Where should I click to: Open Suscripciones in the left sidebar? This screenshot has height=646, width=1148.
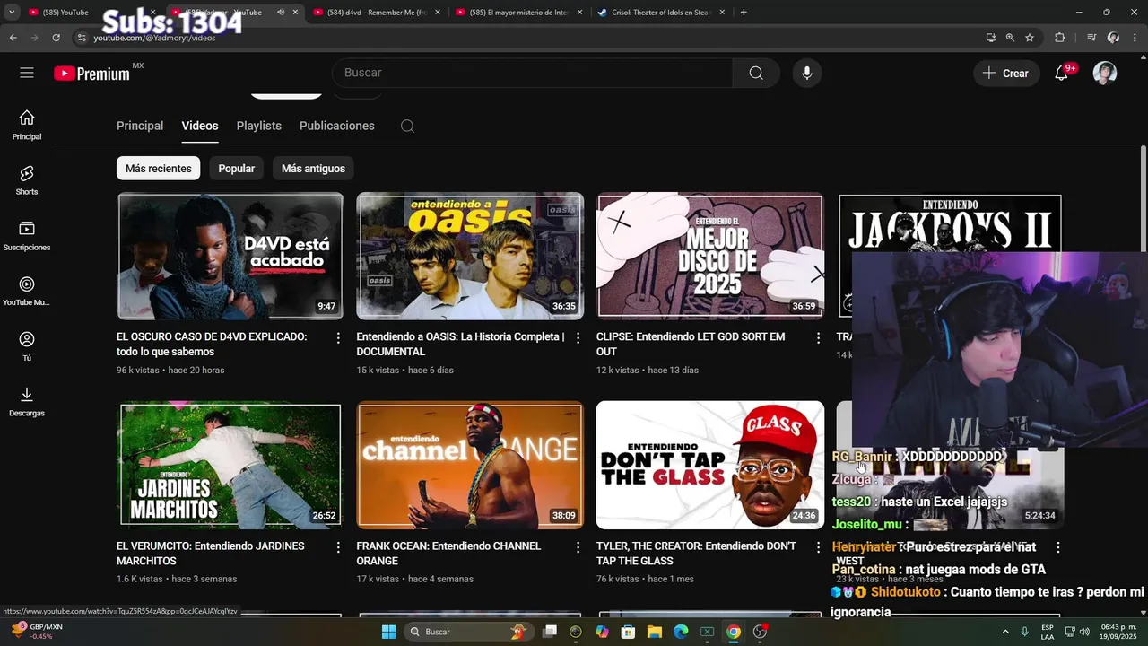point(27,235)
